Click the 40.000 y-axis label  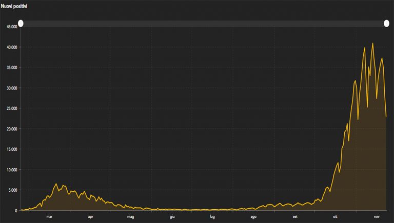coord(12,47)
